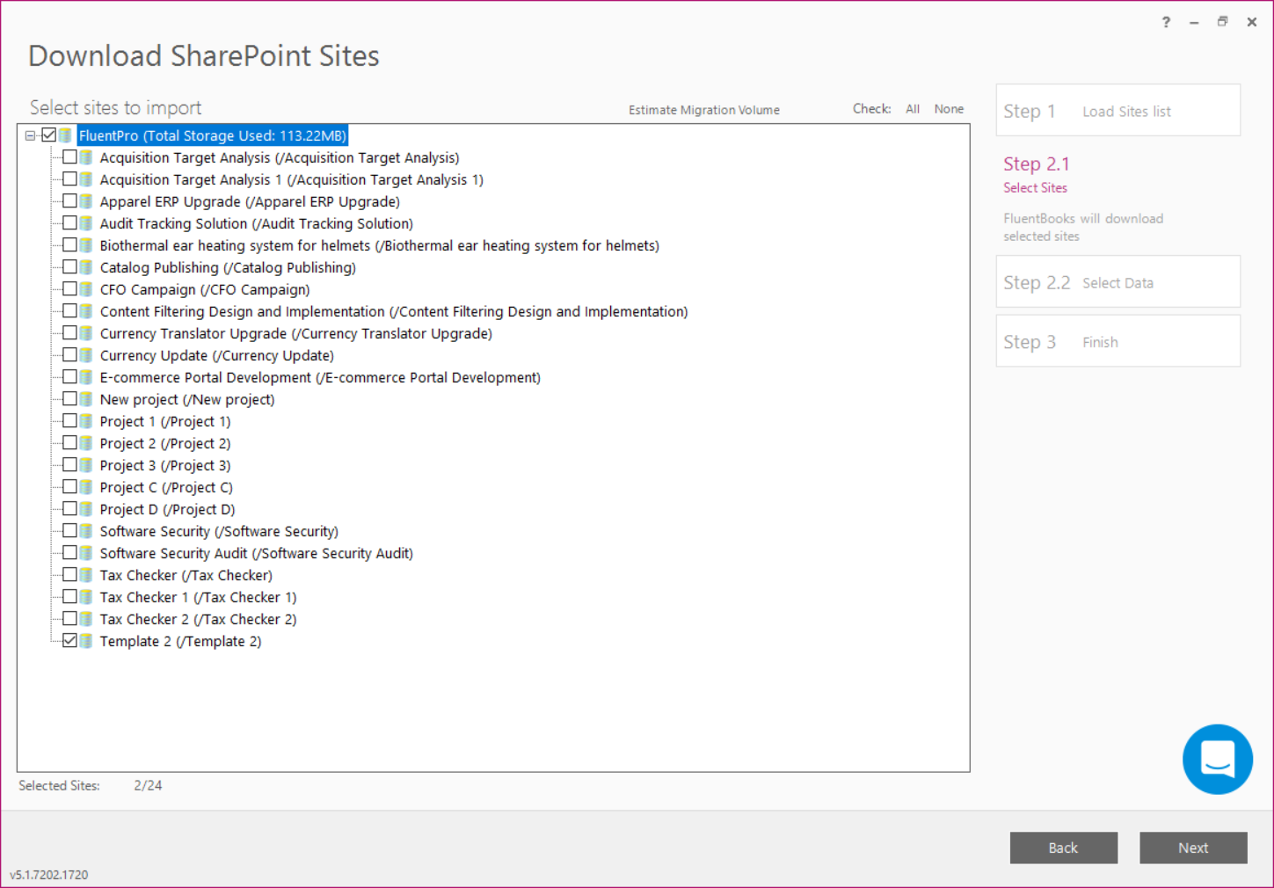Click the help question mark icon
Screen dimensions: 1274x888
(1166, 22)
